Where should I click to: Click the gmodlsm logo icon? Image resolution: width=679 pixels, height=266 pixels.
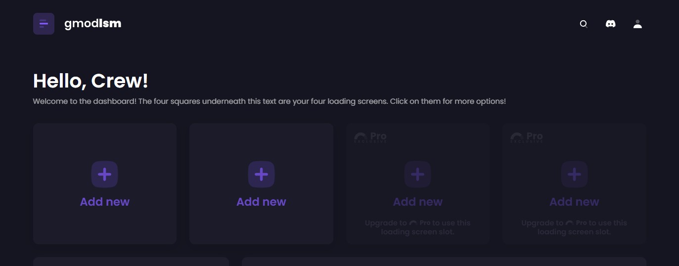(44, 24)
